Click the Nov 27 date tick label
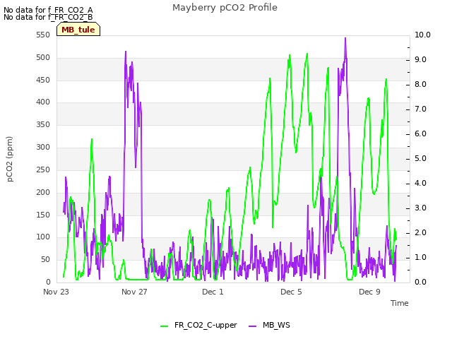 134,292
